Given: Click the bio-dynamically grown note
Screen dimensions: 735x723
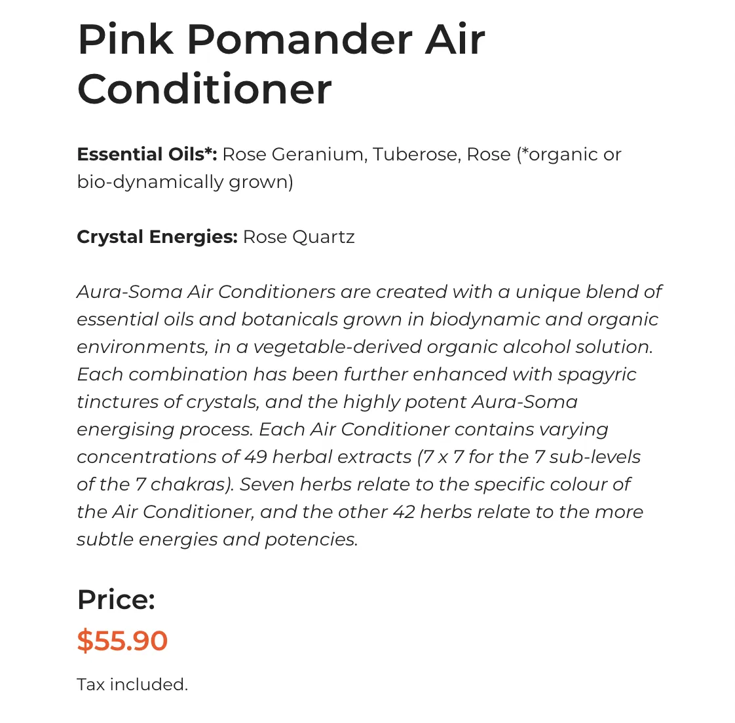Looking at the screenshot, I should pos(185,182).
